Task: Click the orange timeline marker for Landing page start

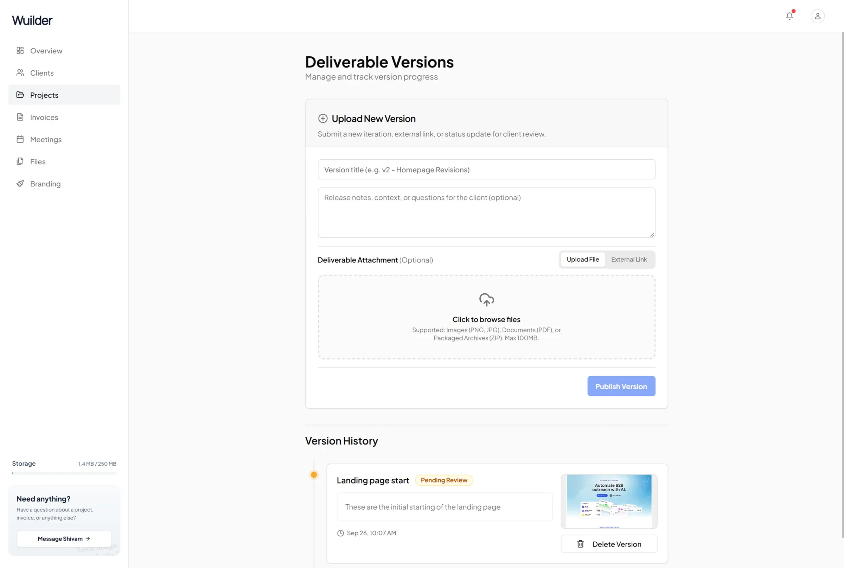Action: pyautogui.click(x=314, y=474)
